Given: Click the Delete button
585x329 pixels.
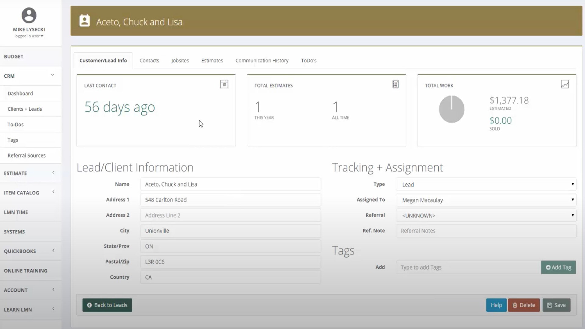Looking at the screenshot, I should (523, 305).
